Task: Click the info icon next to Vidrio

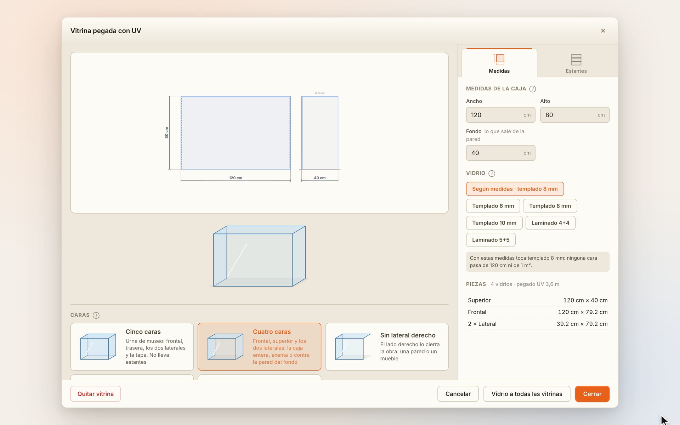Action: click(492, 173)
